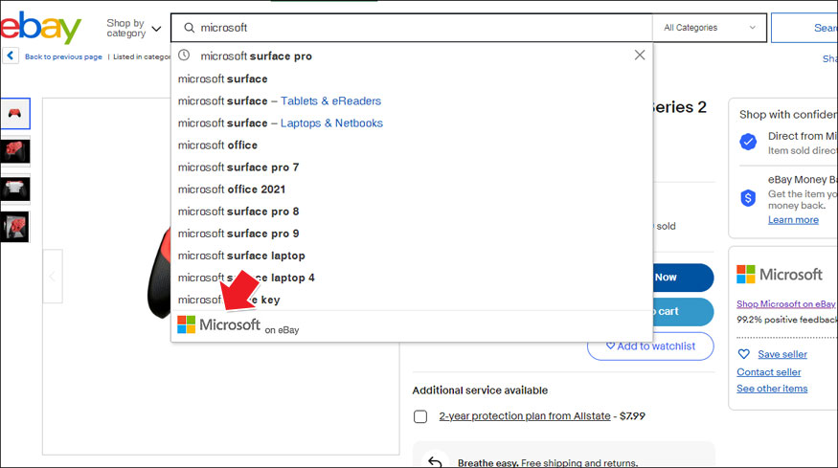The height and width of the screenshot is (468, 838).
Task: Open the Microsoft on eBay store suggestion
Action: click(412, 326)
